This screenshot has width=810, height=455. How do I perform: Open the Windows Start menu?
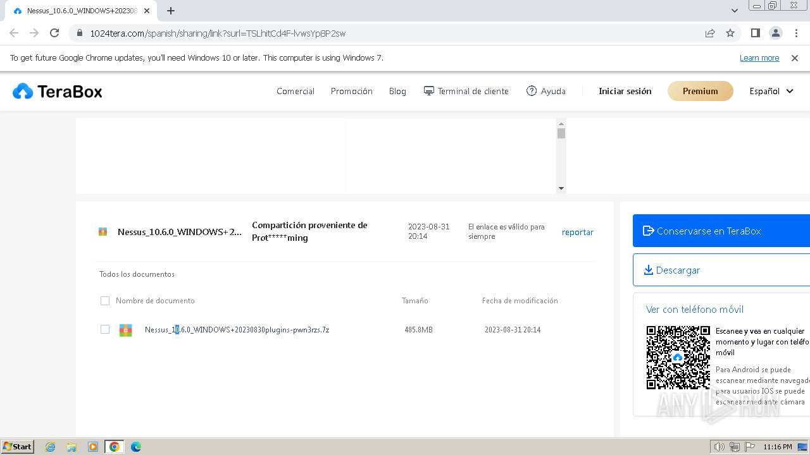pos(18,447)
